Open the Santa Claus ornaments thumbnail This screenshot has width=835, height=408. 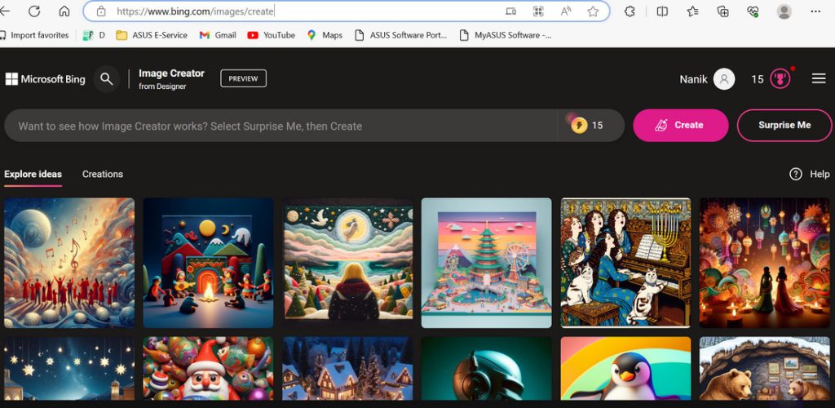[x=208, y=368]
